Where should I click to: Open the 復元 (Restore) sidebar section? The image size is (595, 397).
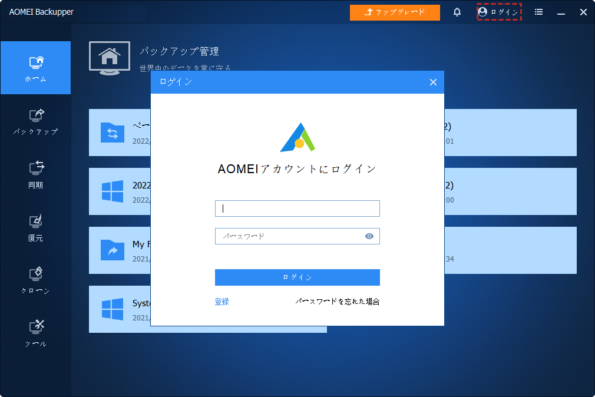[35, 228]
